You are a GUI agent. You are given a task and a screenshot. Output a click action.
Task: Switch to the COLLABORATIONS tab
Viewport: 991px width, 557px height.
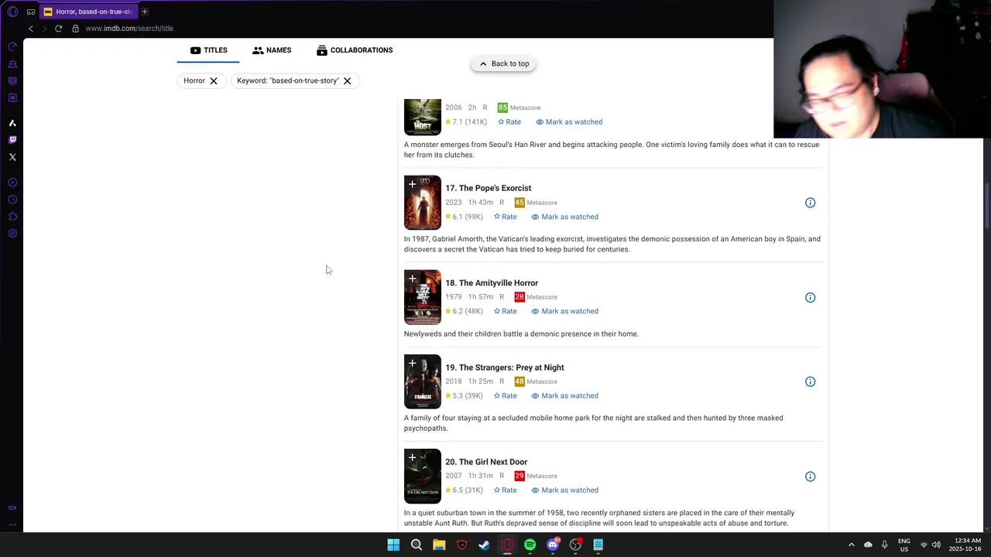pos(355,50)
